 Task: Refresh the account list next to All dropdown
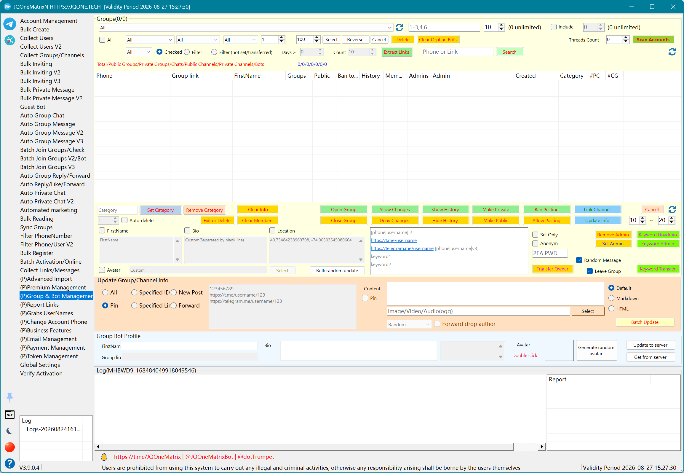tap(399, 28)
